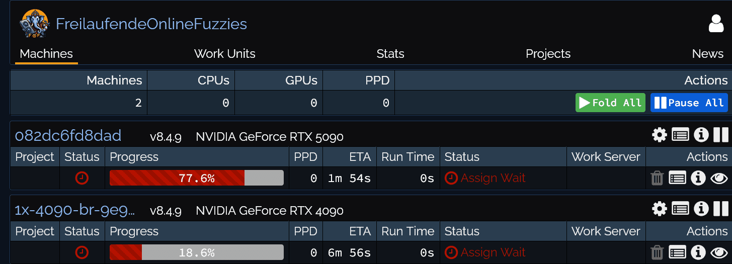
Task: Pause the RTX 4090 machine
Action: coord(720,209)
